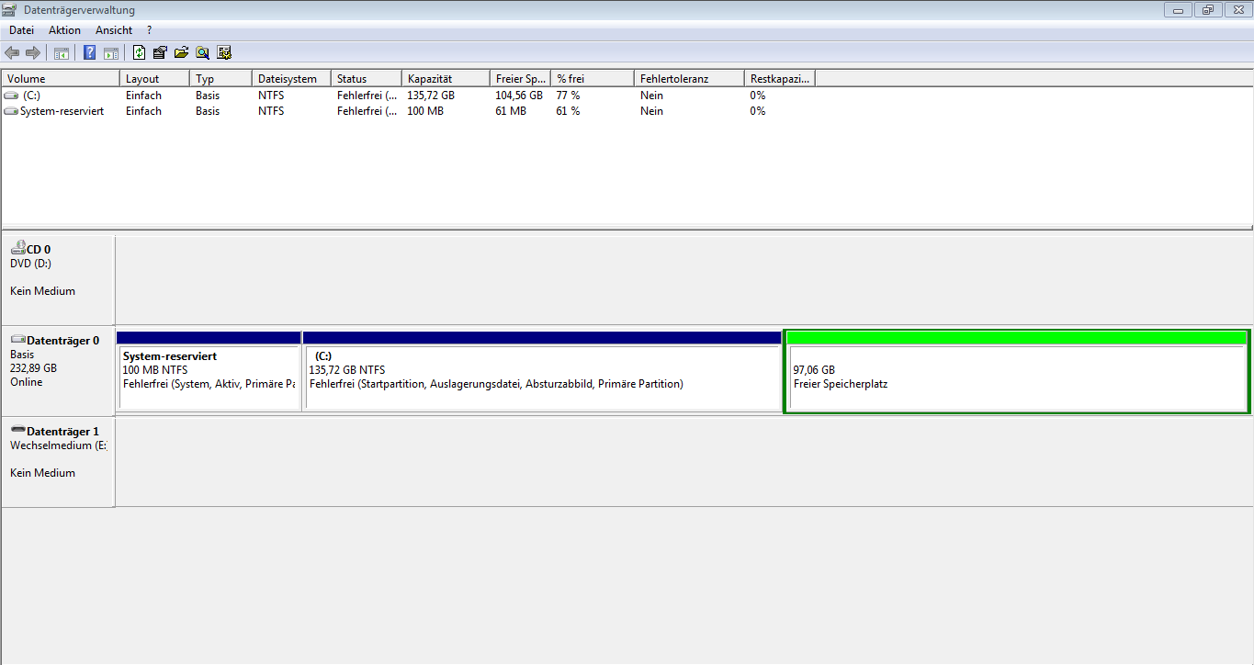Select the CD 0 drive icon

18,248
